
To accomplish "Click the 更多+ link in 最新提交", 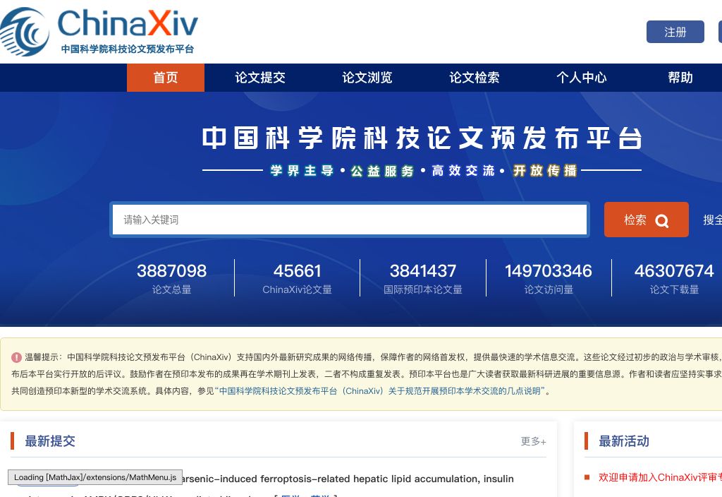I will point(532,441).
